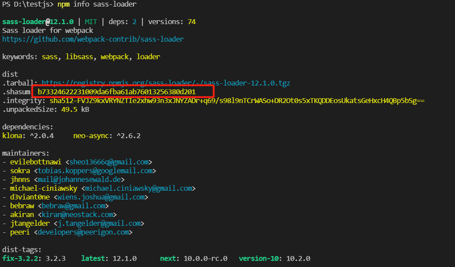
Task: Open the GitHub webpack-contrib/sass-loader link
Action: click(93, 39)
